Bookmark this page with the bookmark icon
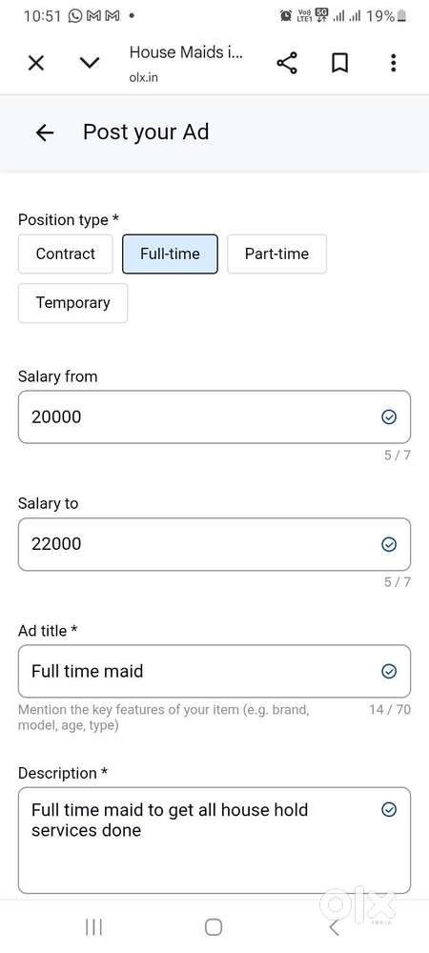The image size is (429, 953). 339,63
